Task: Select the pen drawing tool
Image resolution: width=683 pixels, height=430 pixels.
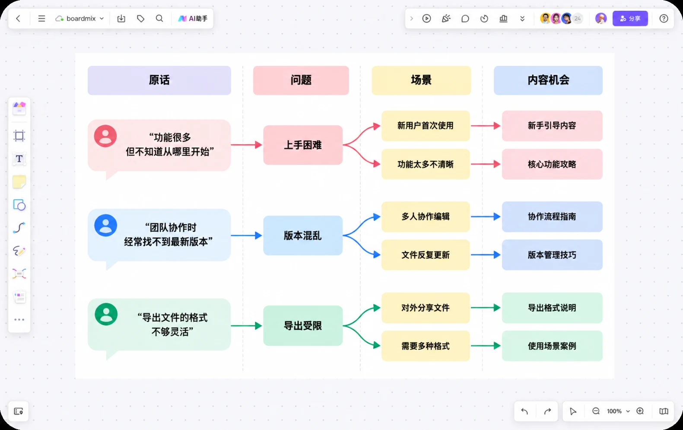Action: tap(19, 251)
